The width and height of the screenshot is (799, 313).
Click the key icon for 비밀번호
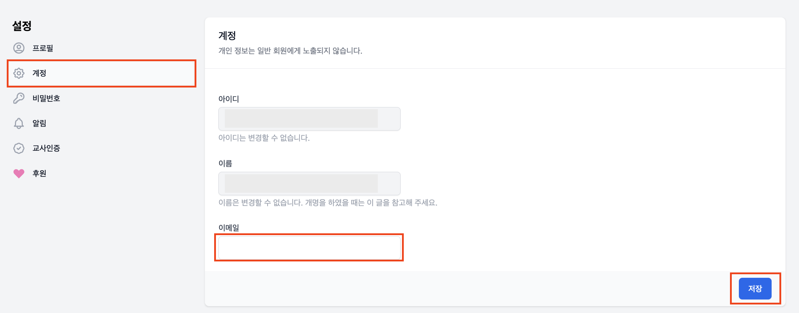coord(19,98)
